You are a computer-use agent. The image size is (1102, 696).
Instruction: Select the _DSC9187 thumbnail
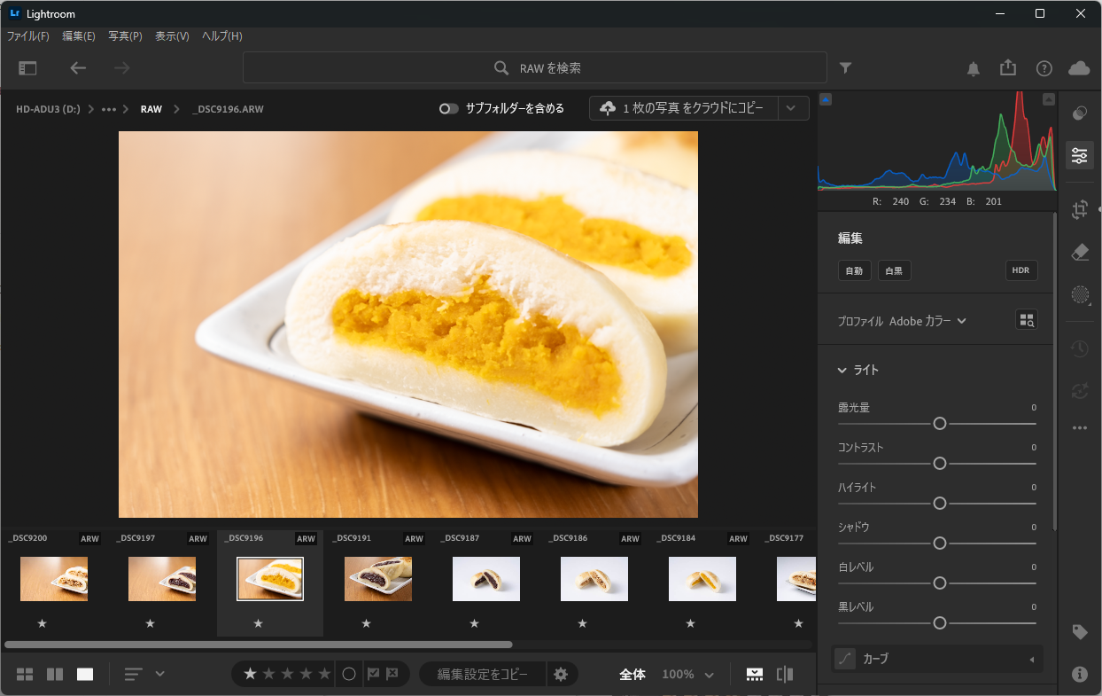click(486, 579)
